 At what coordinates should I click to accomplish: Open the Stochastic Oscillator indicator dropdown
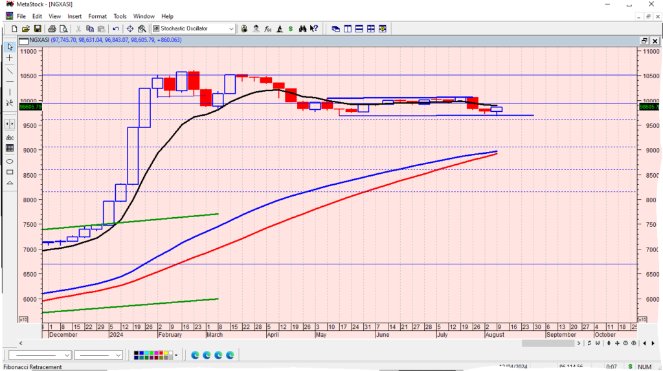[x=231, y=28]
